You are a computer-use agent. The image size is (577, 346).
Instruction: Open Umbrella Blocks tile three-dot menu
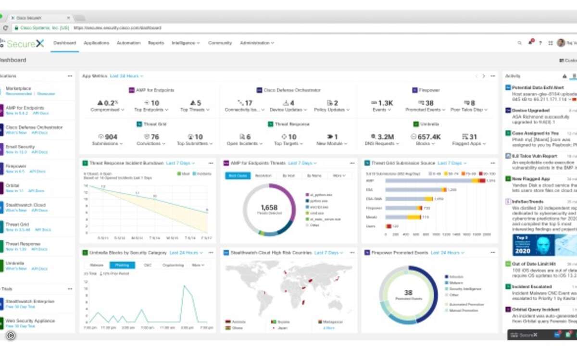pos(211,252)
